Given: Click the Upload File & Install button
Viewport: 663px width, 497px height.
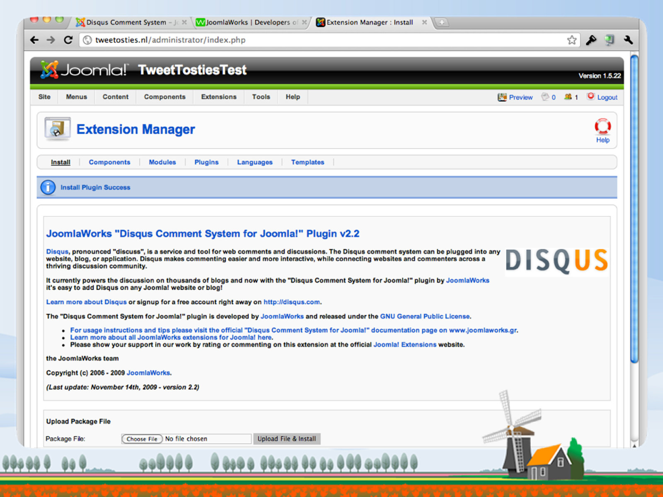Looking at the screenshot, I should tap(287, 439).
